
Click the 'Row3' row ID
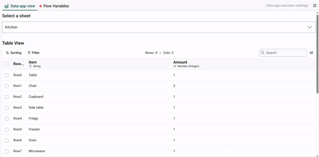(x=18, y=107)
